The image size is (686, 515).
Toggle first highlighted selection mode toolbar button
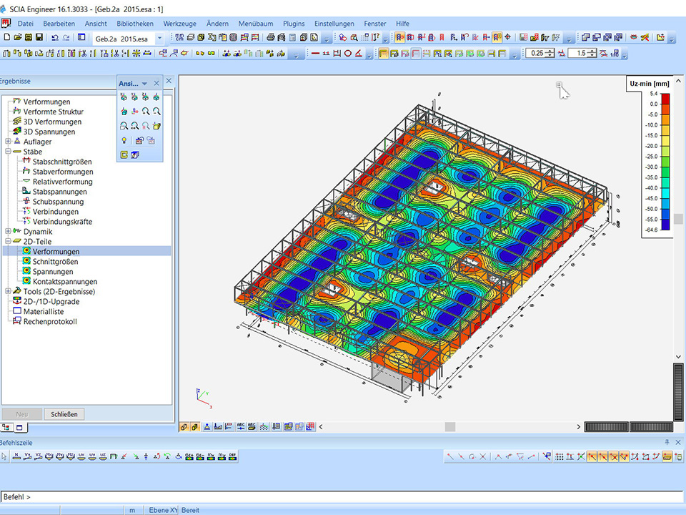click(398, 37)
